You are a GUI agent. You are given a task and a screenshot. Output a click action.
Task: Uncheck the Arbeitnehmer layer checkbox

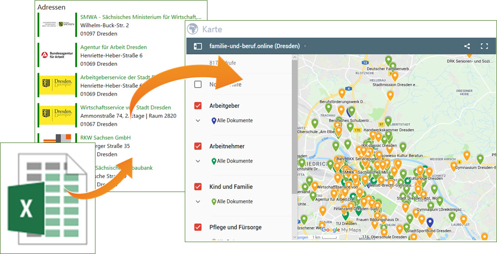coord(198,146)
